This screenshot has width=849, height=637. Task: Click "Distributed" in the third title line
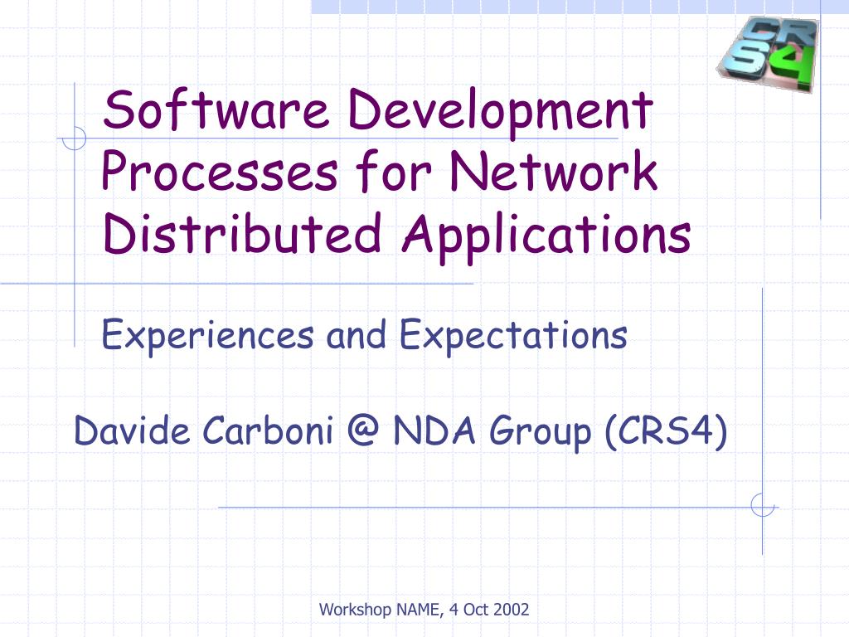pos(241,233)
